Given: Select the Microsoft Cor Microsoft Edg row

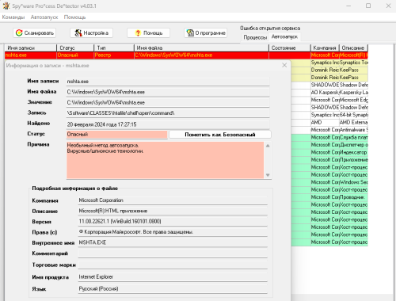Looking at the screenshot, I should click(x=329, y=100).
